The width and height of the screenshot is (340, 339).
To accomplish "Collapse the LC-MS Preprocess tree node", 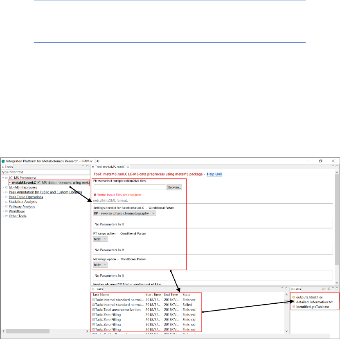I will click(3, 178).
